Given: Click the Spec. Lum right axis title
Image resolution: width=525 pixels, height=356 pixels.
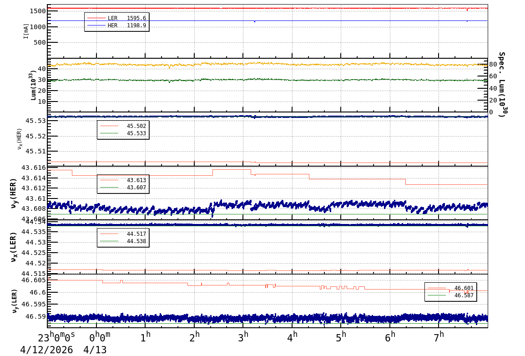Looking at the screenshot, I should tap(501, 84).
